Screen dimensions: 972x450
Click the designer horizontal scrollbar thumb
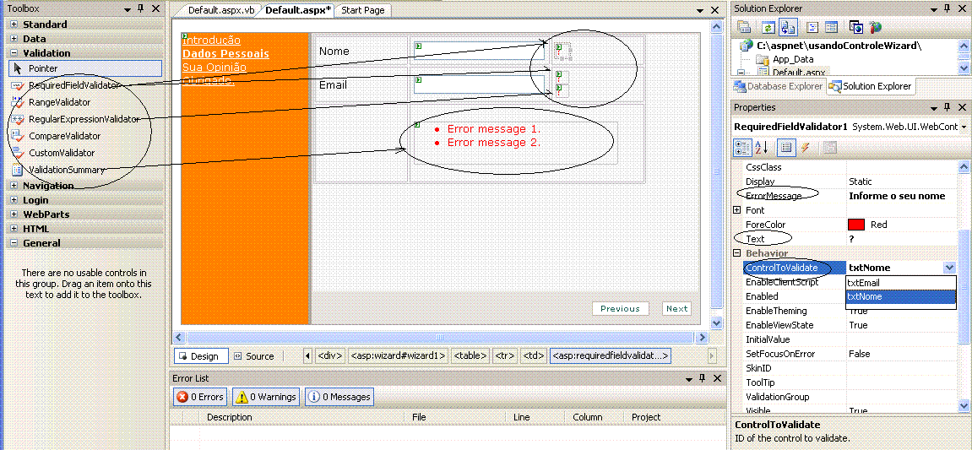(439, 337)
